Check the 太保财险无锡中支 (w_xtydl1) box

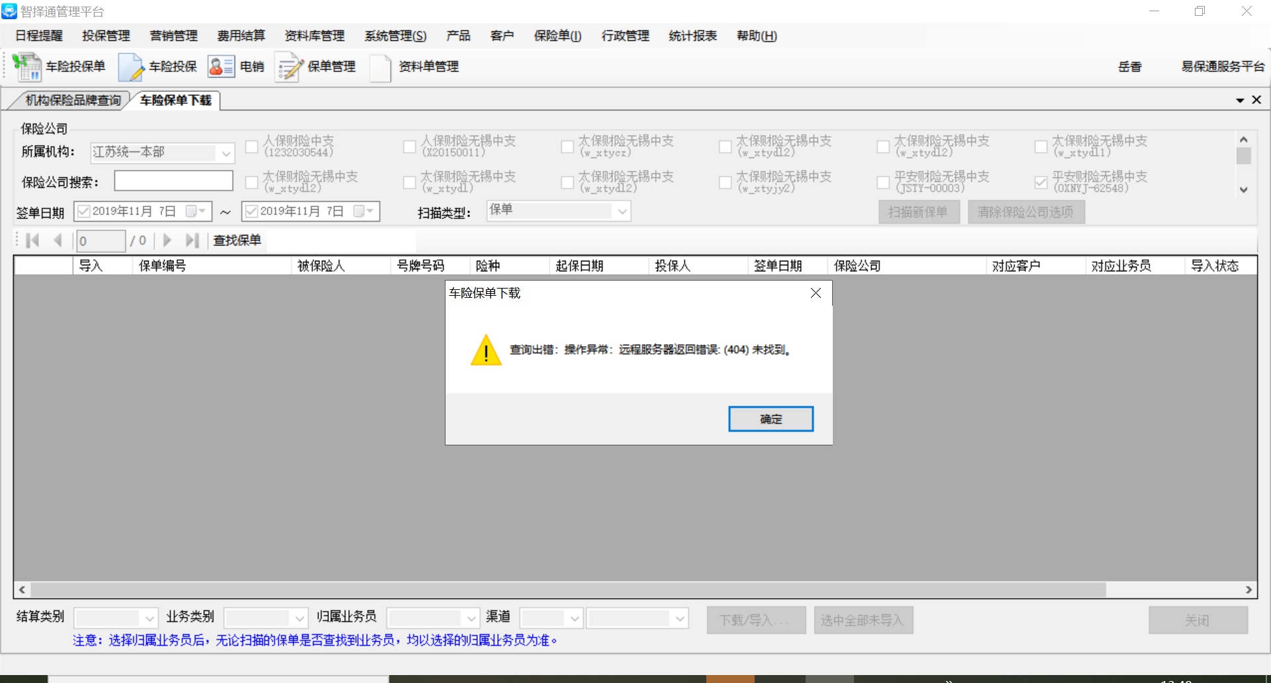(x=1041, y=147)
